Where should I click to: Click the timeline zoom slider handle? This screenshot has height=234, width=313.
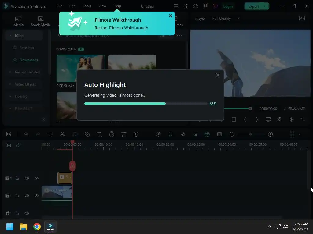point(251,134)
